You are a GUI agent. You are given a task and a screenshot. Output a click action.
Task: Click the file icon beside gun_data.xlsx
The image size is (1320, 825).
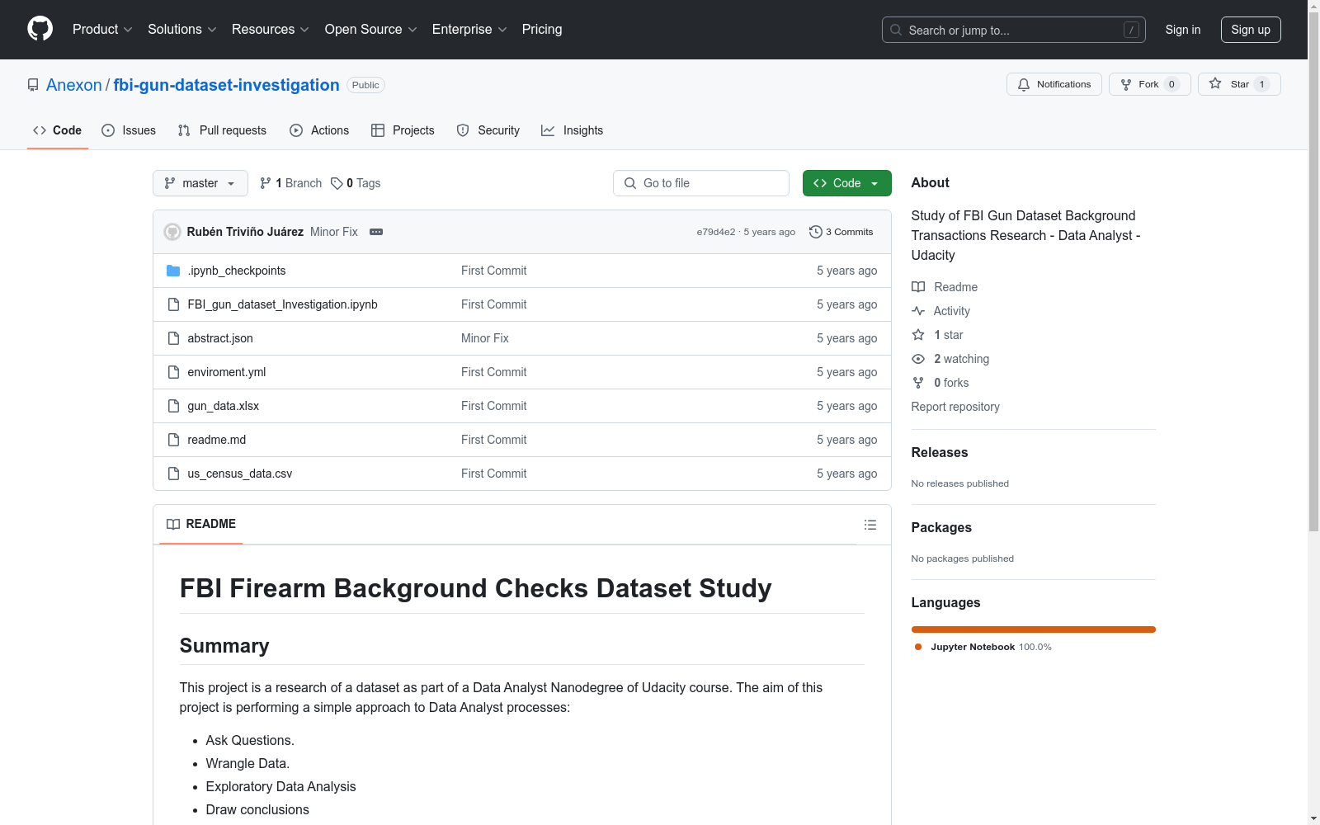[173, 406]
